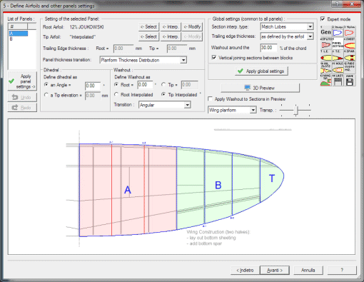The width and height of the screenshot is (364, 282).
Task: Open the blue Image planform step icon
Action: 338,31
